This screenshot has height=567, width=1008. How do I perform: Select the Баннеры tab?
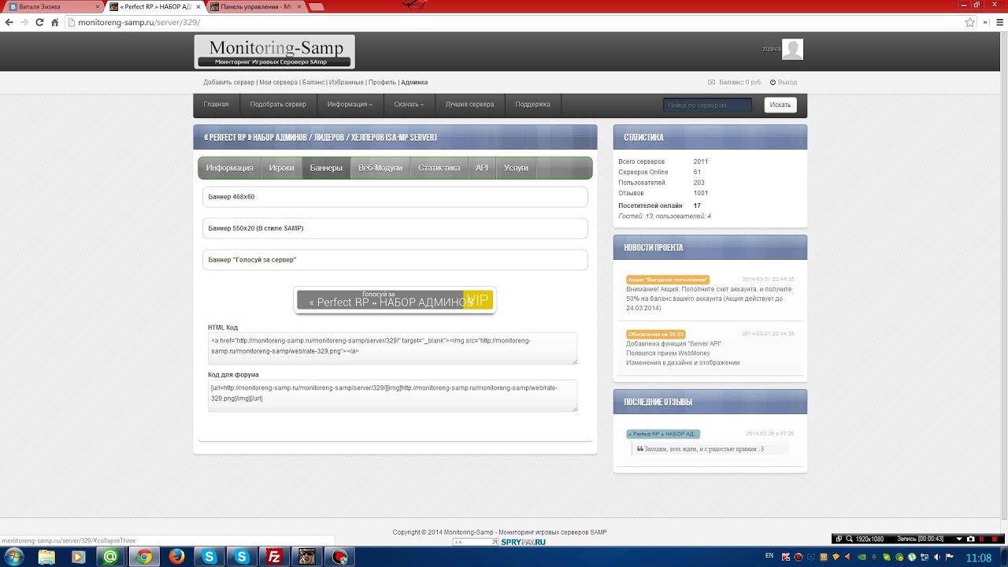click(326, 168)
